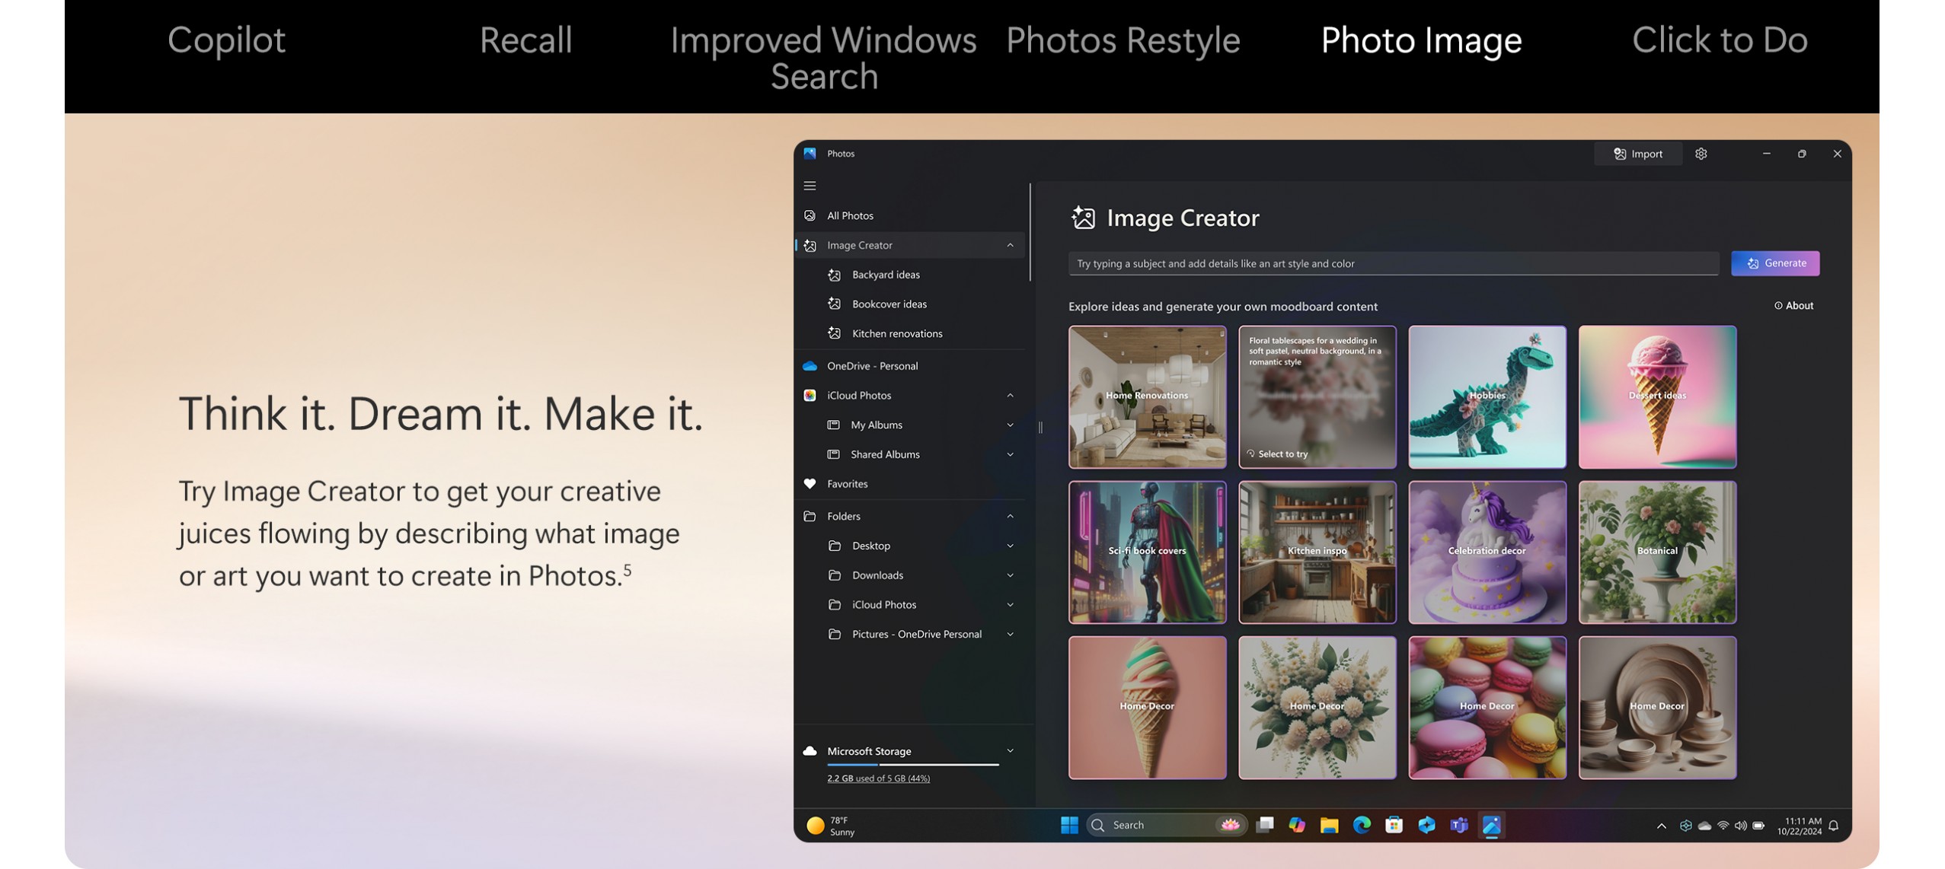
Task: Expand the My Albums chevron
Action: (1010, 425)
